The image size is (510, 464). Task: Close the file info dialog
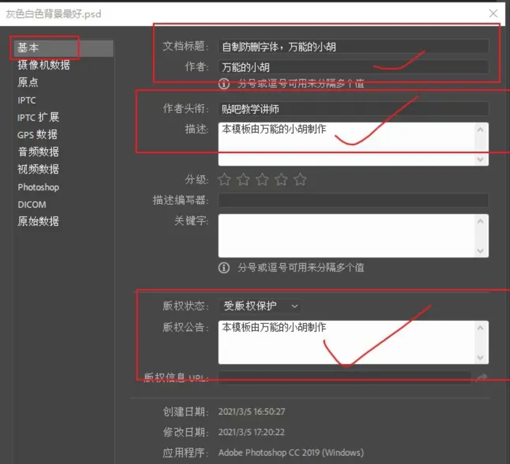coord(493,13)
